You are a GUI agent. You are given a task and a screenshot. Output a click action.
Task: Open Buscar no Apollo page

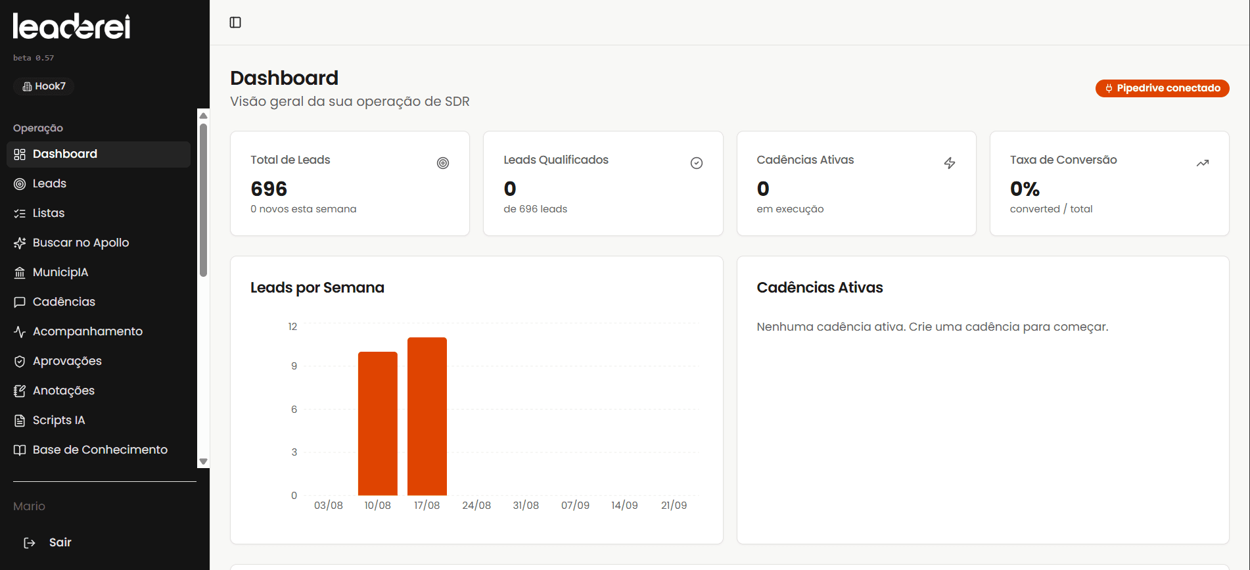(x=99, y=243)
